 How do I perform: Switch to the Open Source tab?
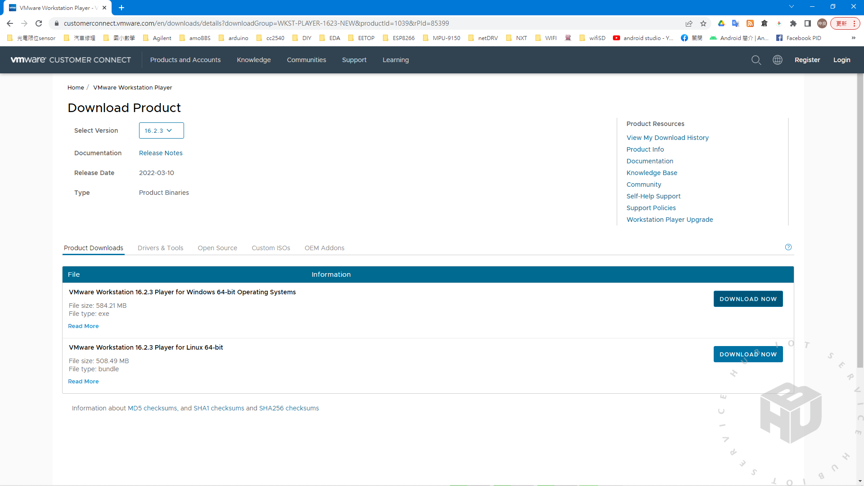(x=217, y=248)
